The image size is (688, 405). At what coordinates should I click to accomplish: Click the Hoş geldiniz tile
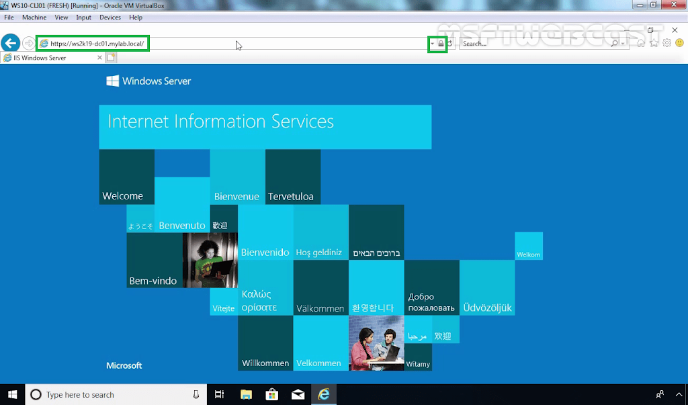pos(320,232)
